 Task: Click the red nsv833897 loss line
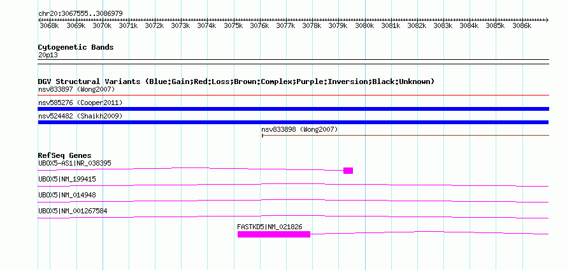click(293, 95)
